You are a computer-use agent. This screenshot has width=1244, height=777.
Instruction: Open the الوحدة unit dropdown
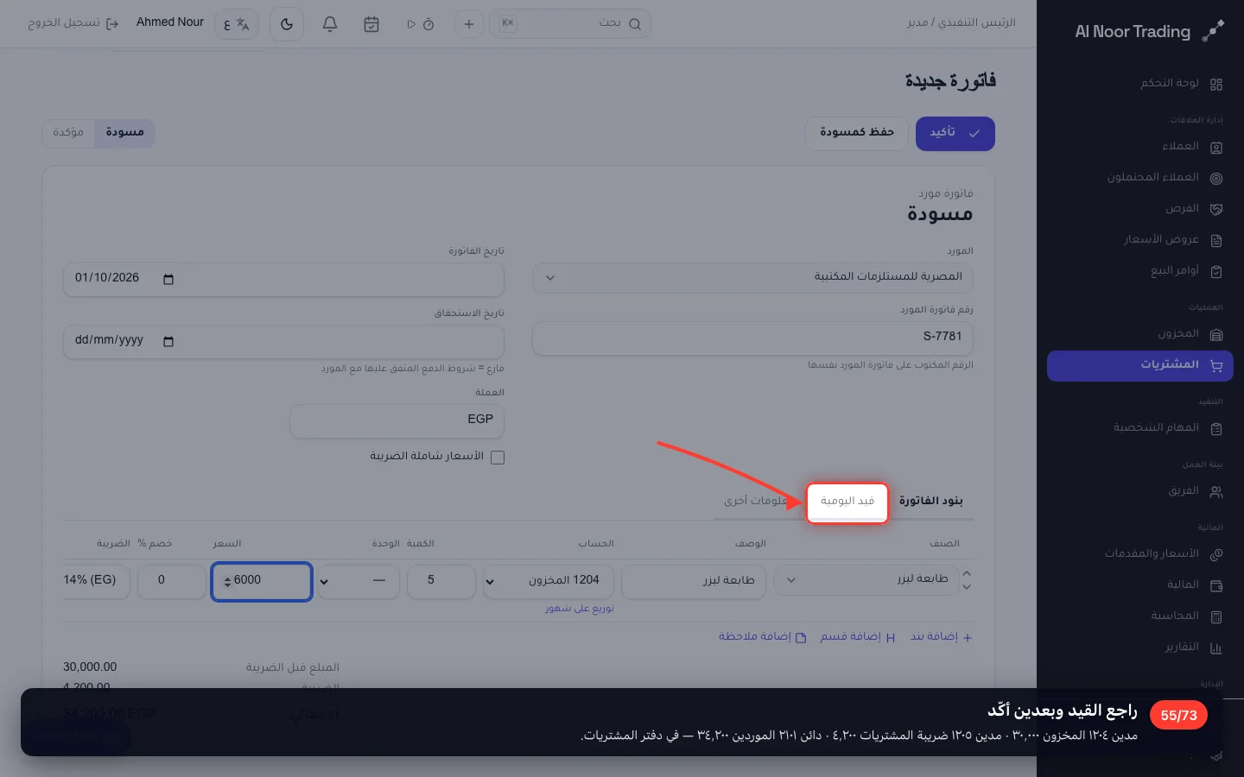point(359,581)
